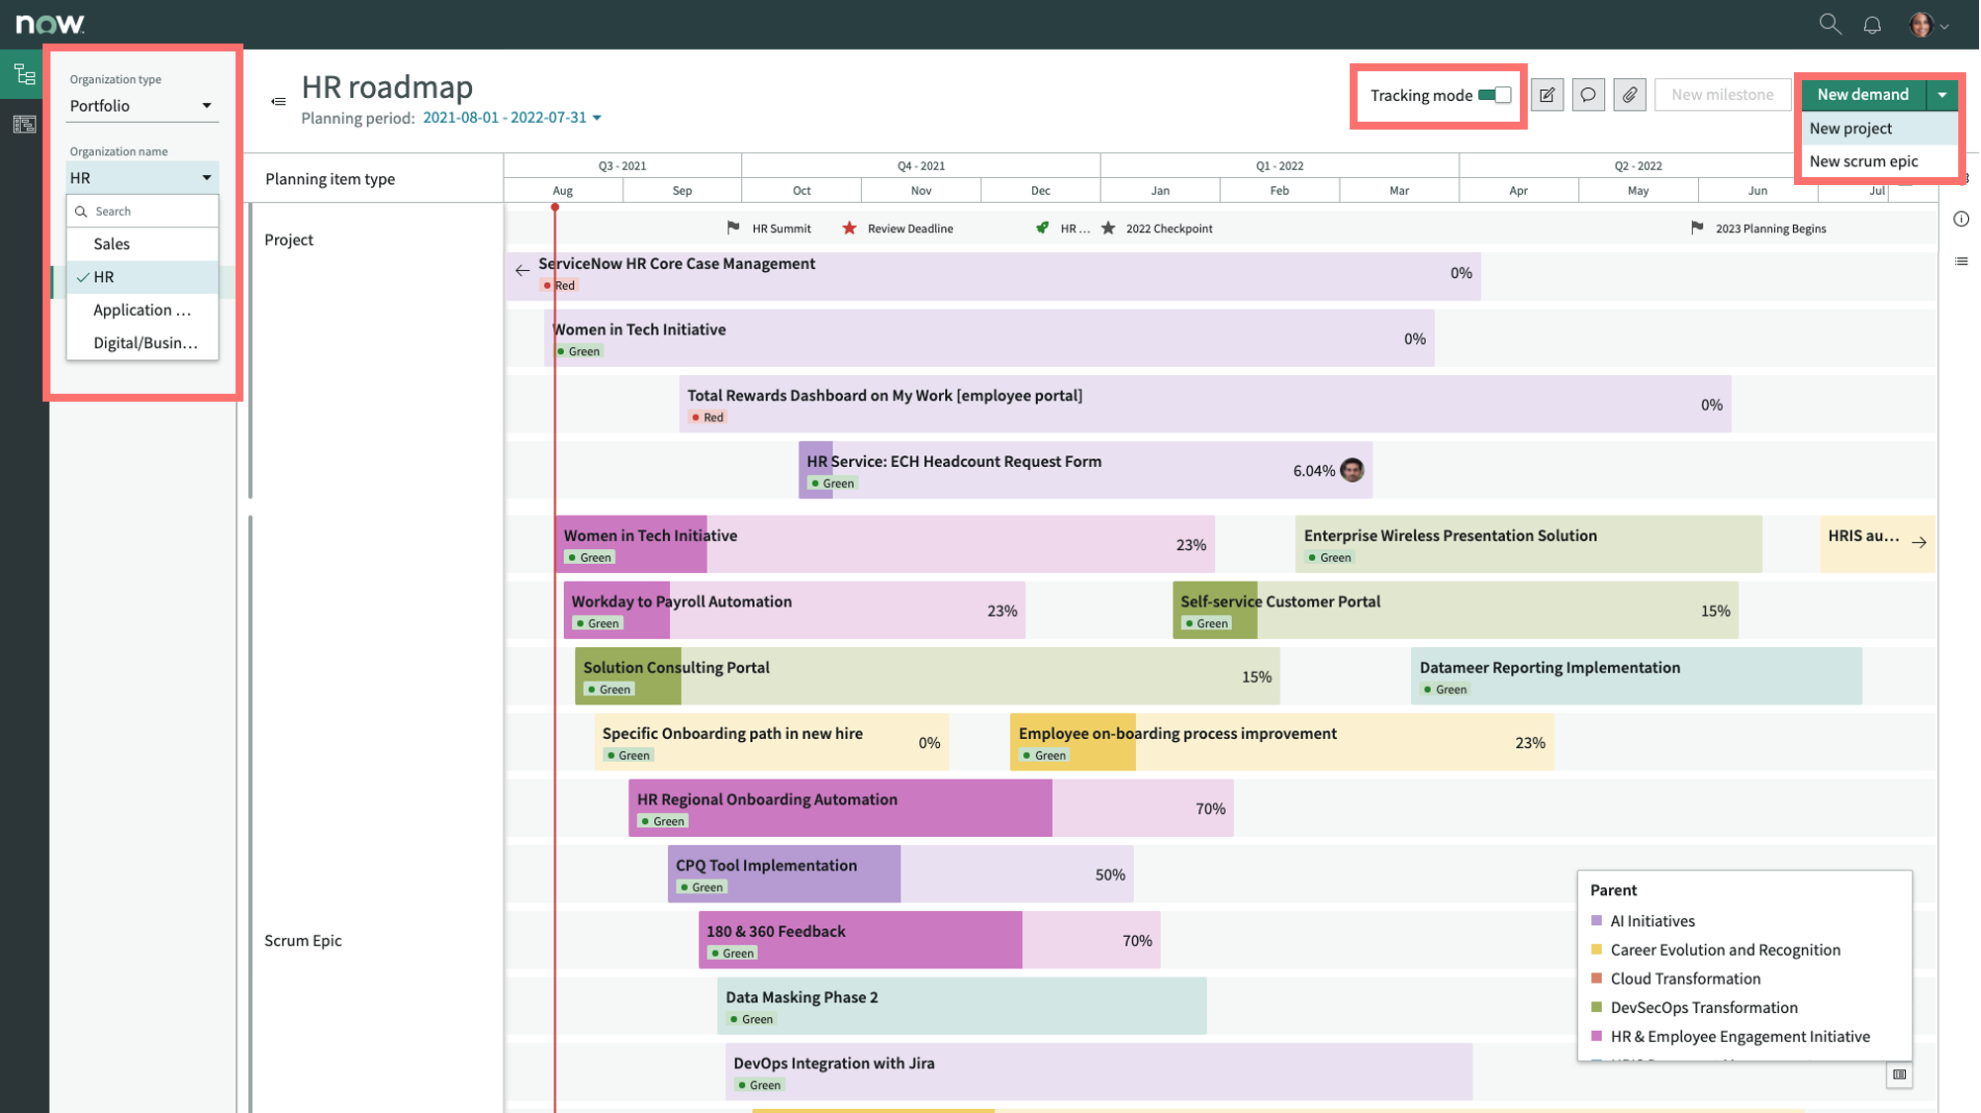The height and width of the screenshot is (1113, 1981).
Task: Click the info icon on right edge
Action: click(1961, 219)
